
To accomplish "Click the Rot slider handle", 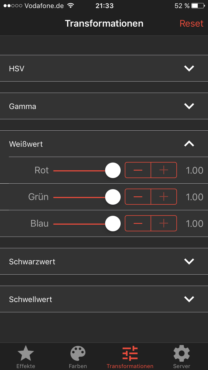I will (113, 170).
